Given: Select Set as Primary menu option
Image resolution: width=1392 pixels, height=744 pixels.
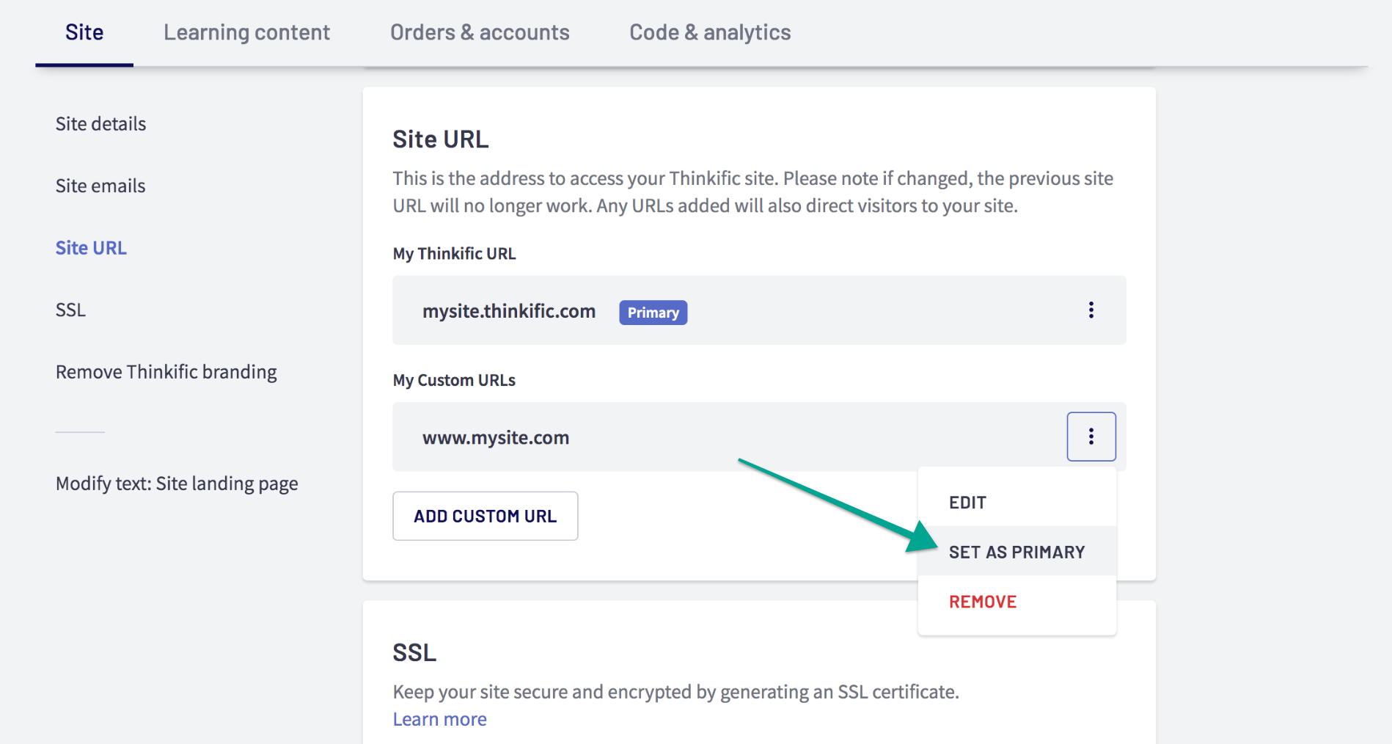Looking at the screenshot, I should point(1017,552).
